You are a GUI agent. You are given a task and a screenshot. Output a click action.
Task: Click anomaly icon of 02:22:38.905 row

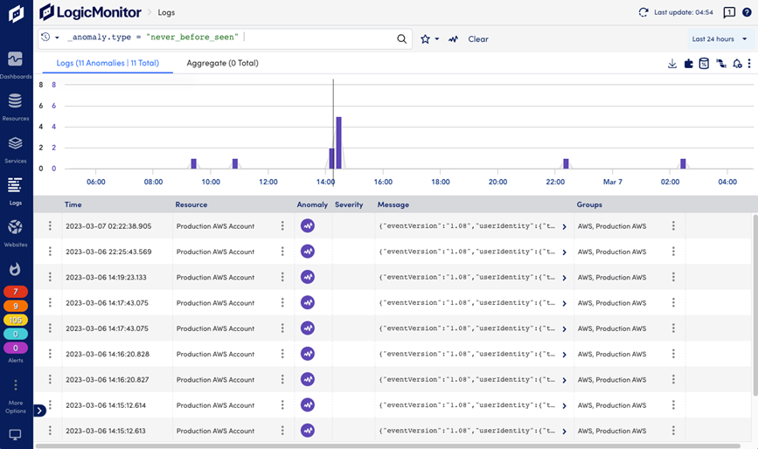[308, 226]
